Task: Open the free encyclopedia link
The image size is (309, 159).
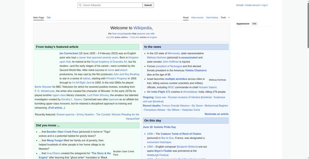Action: 122,34
